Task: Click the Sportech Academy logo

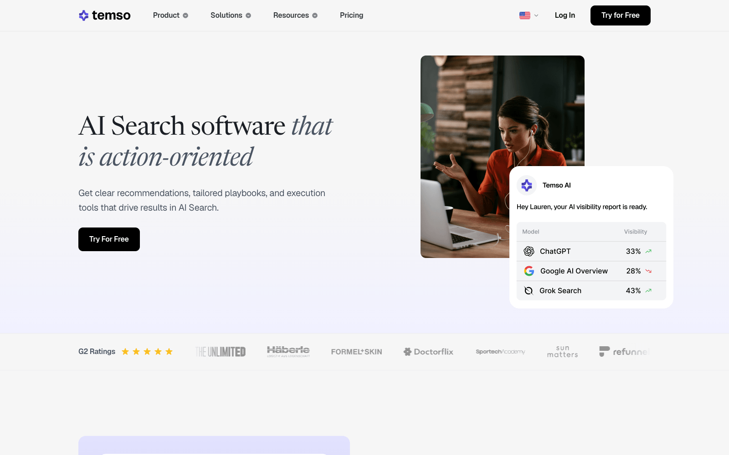Action: click(500, 352)
